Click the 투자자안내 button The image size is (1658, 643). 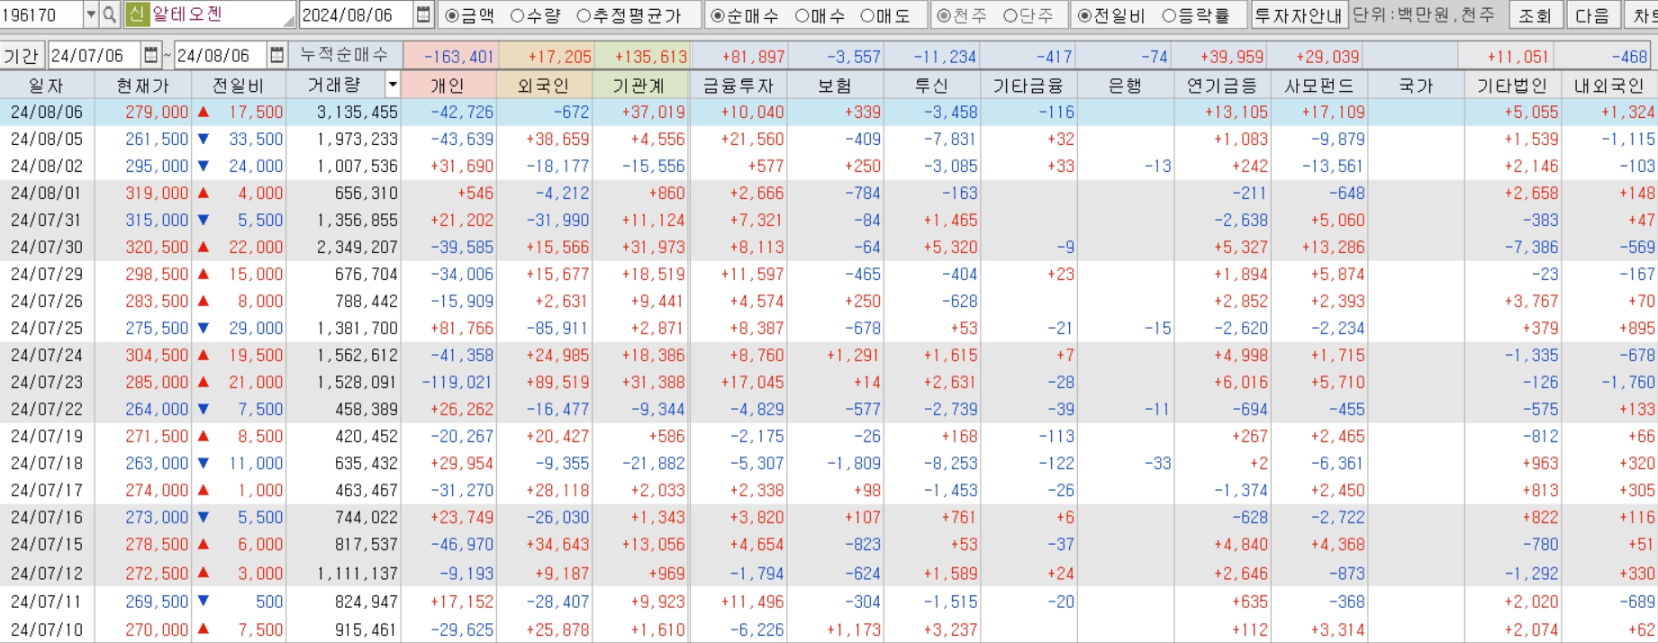coord(1299,15)
